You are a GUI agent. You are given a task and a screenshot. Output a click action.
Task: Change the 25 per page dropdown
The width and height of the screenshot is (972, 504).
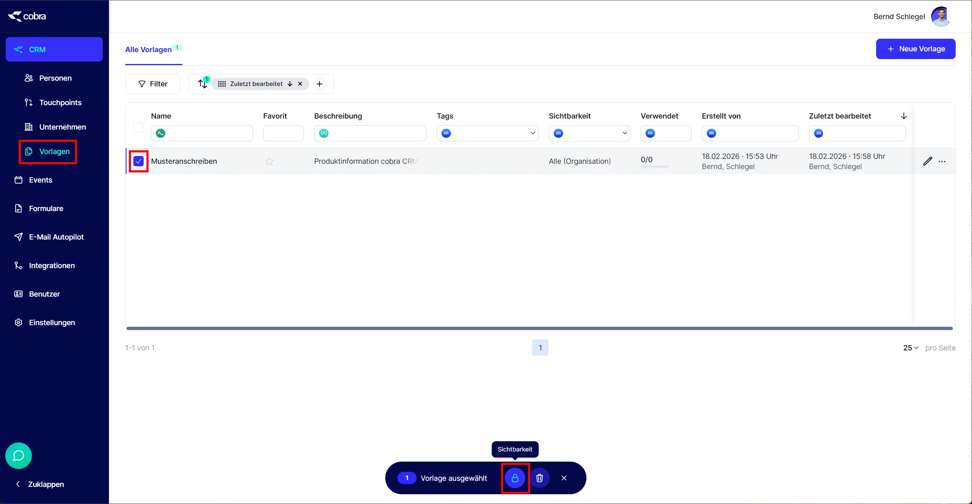point(910,348)
